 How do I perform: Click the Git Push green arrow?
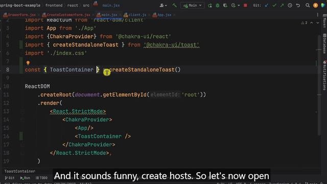(x=282, y=6)
